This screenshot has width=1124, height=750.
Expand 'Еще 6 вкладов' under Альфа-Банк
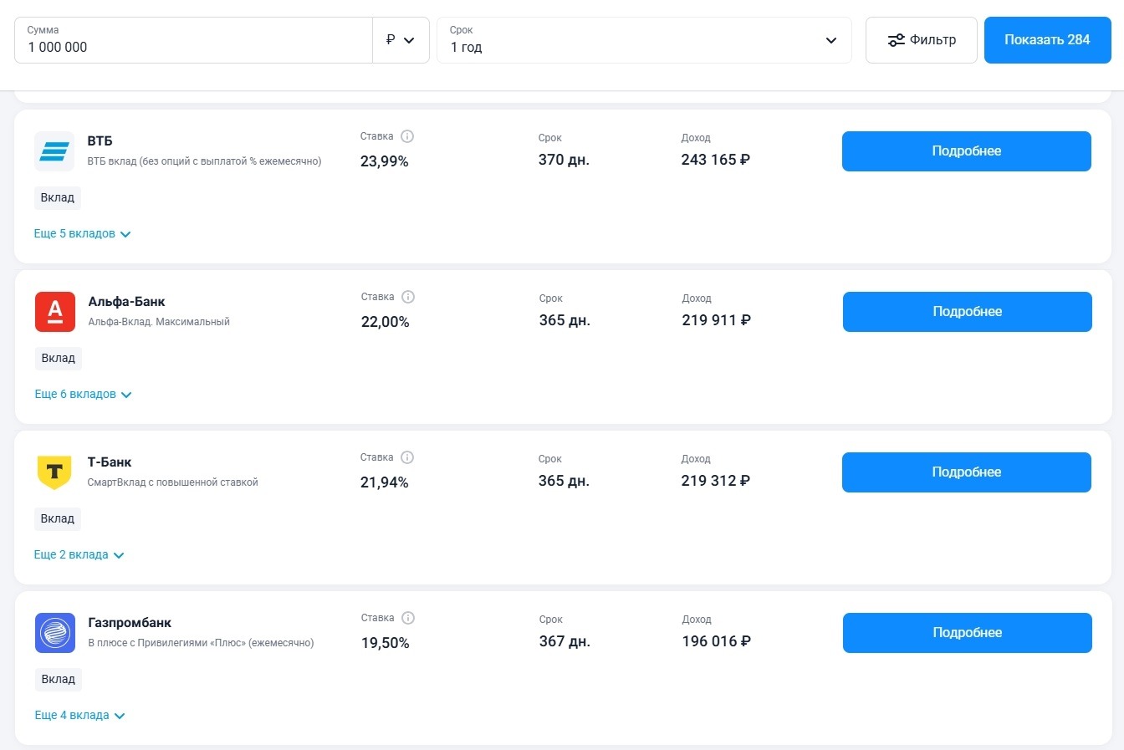[x=84, y=395]
